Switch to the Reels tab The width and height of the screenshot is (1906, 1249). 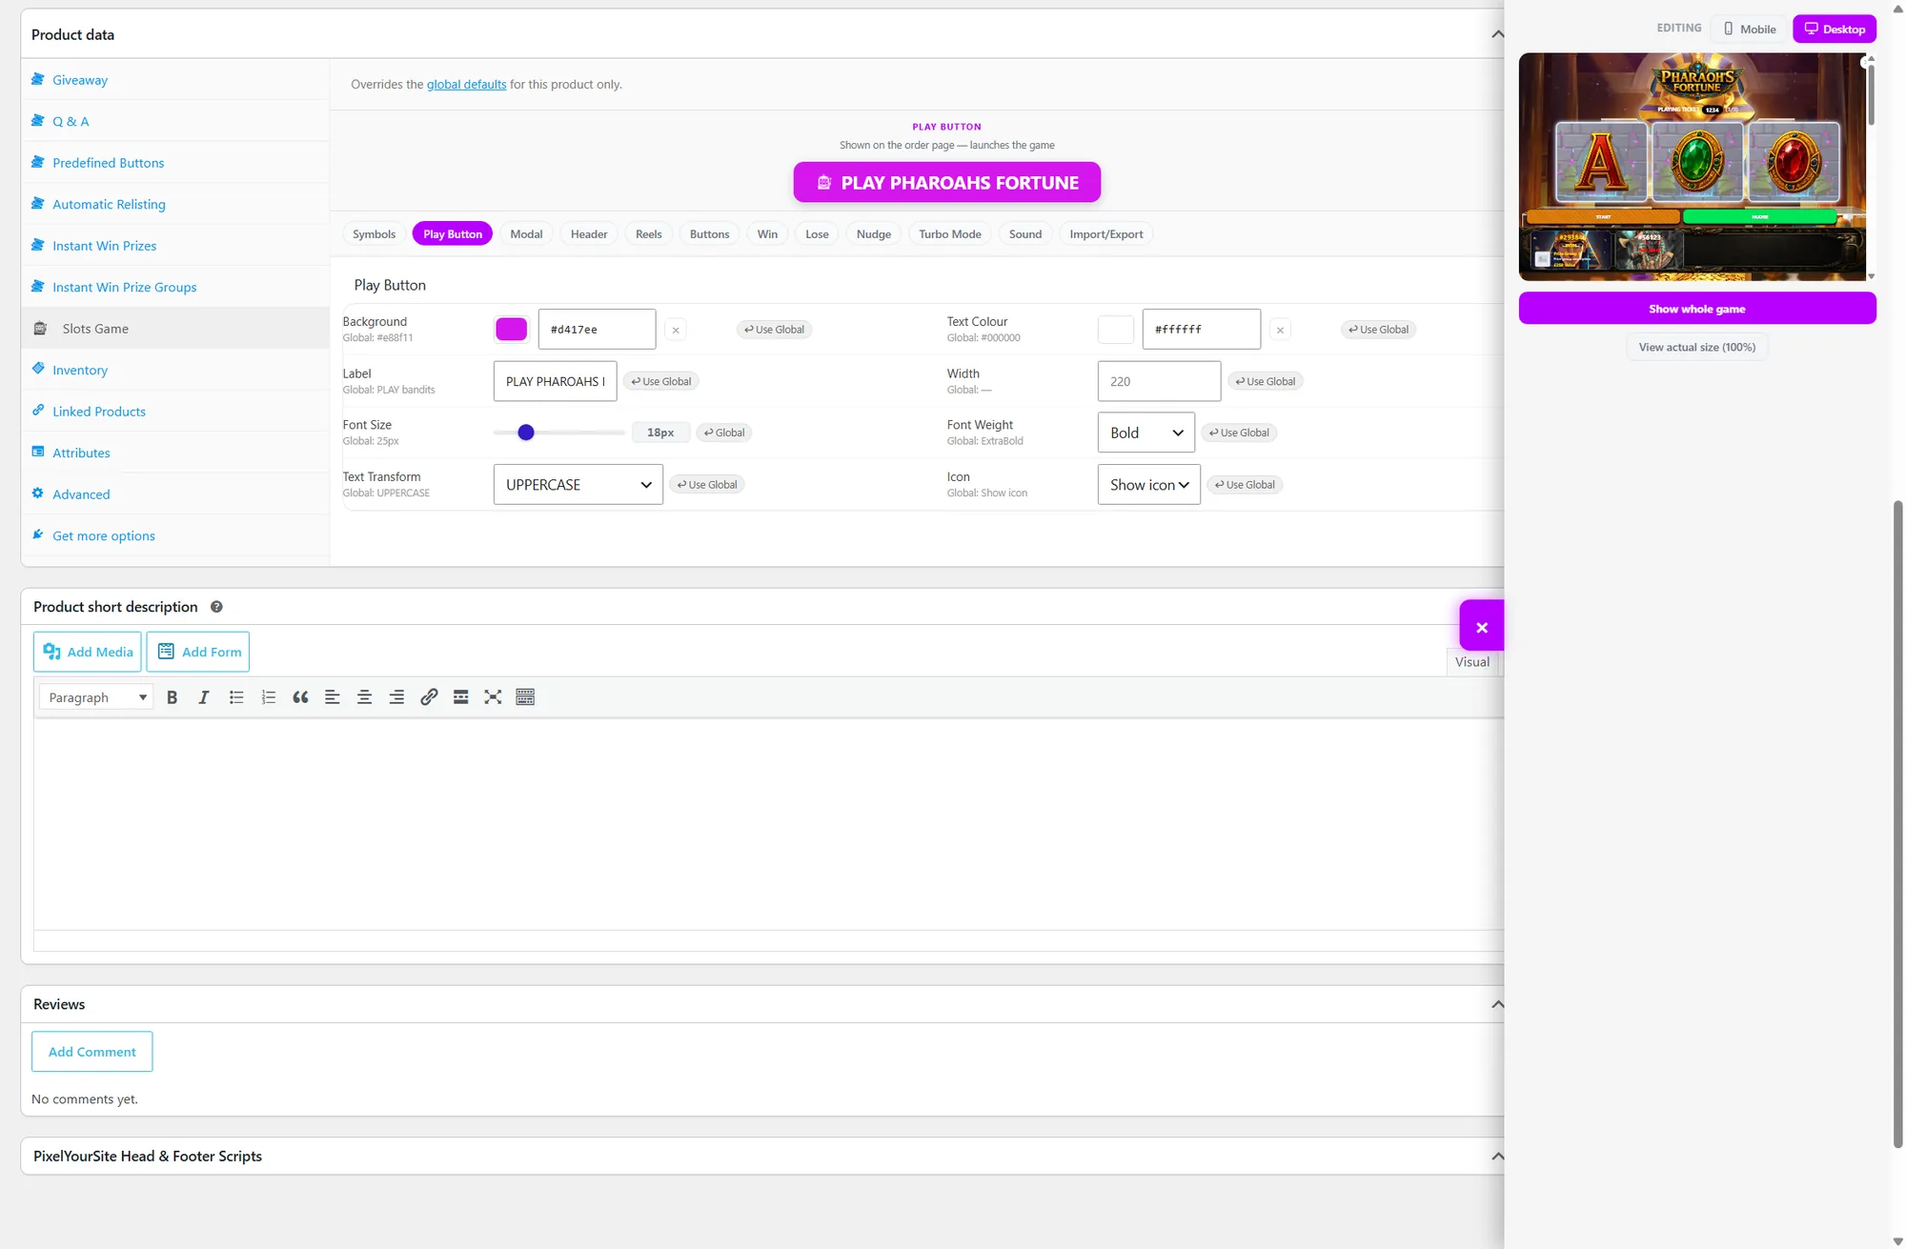click(648, 234)
